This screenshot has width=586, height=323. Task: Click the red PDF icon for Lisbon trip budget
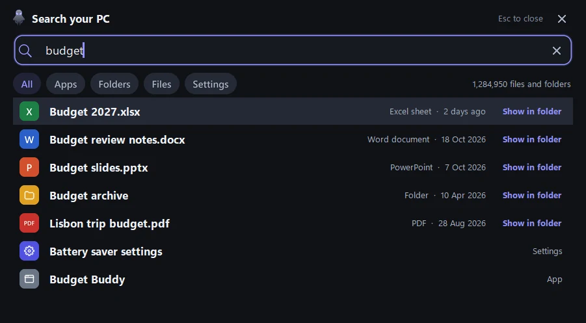pos(29,224)
